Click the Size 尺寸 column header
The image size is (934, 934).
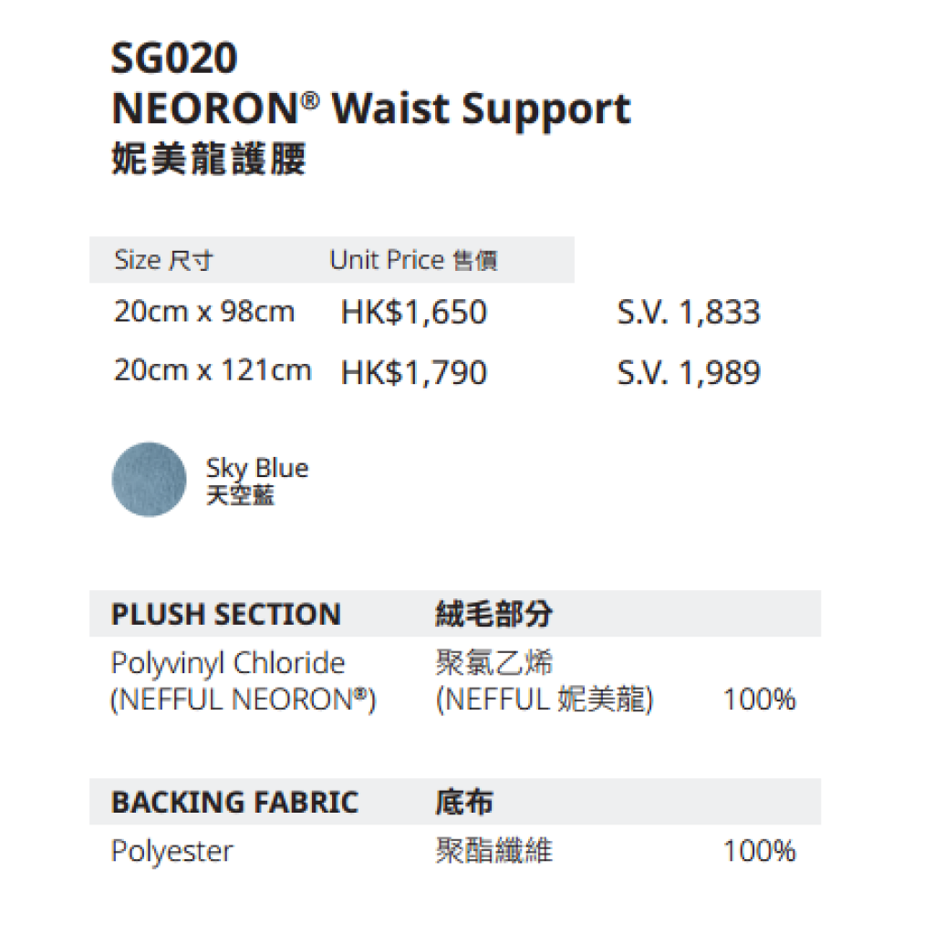(x=163, y=260)
